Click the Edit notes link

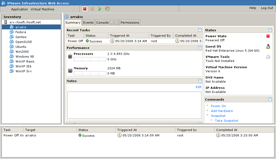pyautogui.click(x=198, y=87)
